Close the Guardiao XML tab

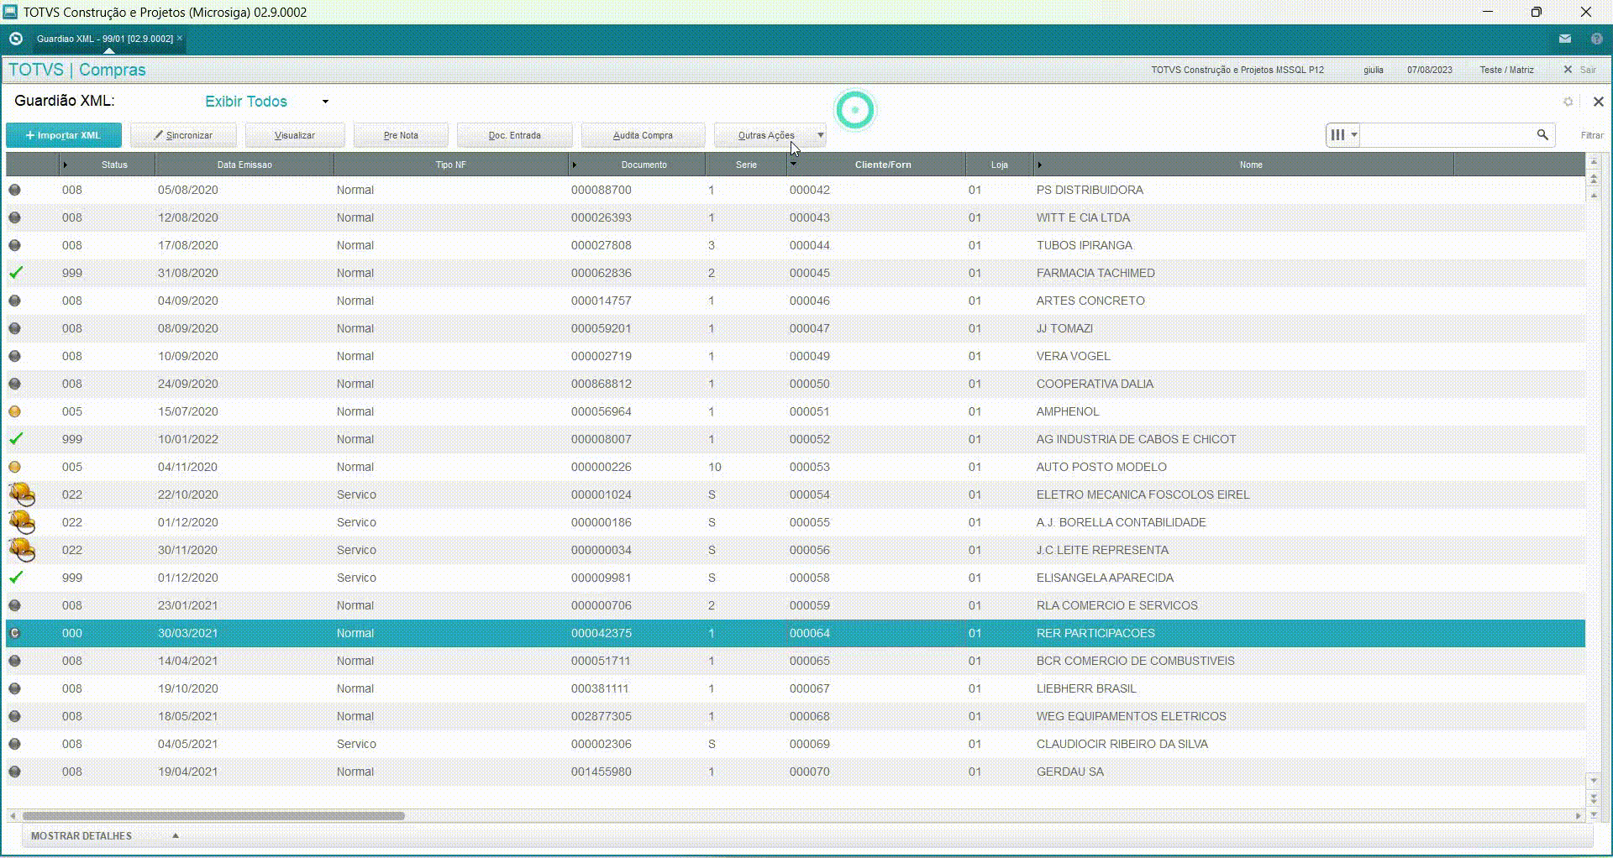180,38
